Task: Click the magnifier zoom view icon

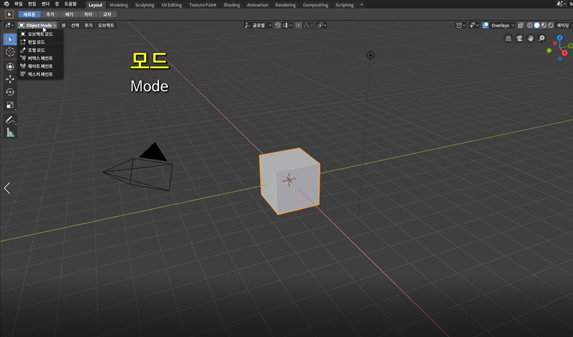Action: [542, 38]
